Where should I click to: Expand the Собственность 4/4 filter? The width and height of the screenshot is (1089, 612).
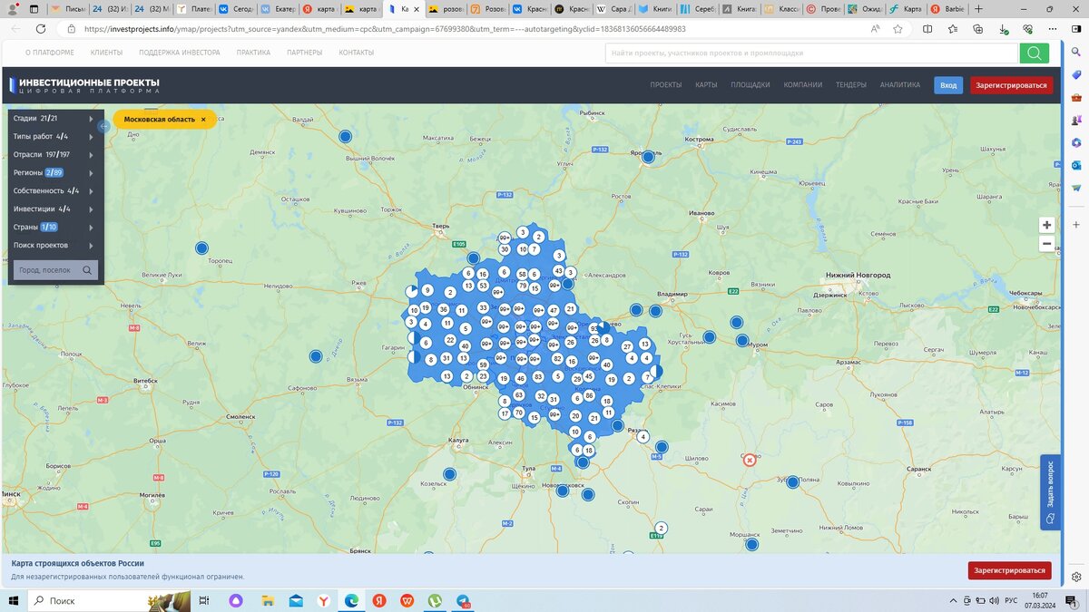(x=54, y=190)
